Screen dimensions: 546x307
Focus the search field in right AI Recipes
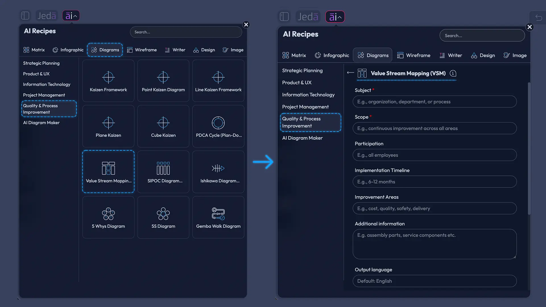[x=482, y=36]
